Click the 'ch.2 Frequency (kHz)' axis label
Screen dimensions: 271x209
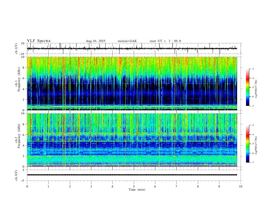point(18,136)
